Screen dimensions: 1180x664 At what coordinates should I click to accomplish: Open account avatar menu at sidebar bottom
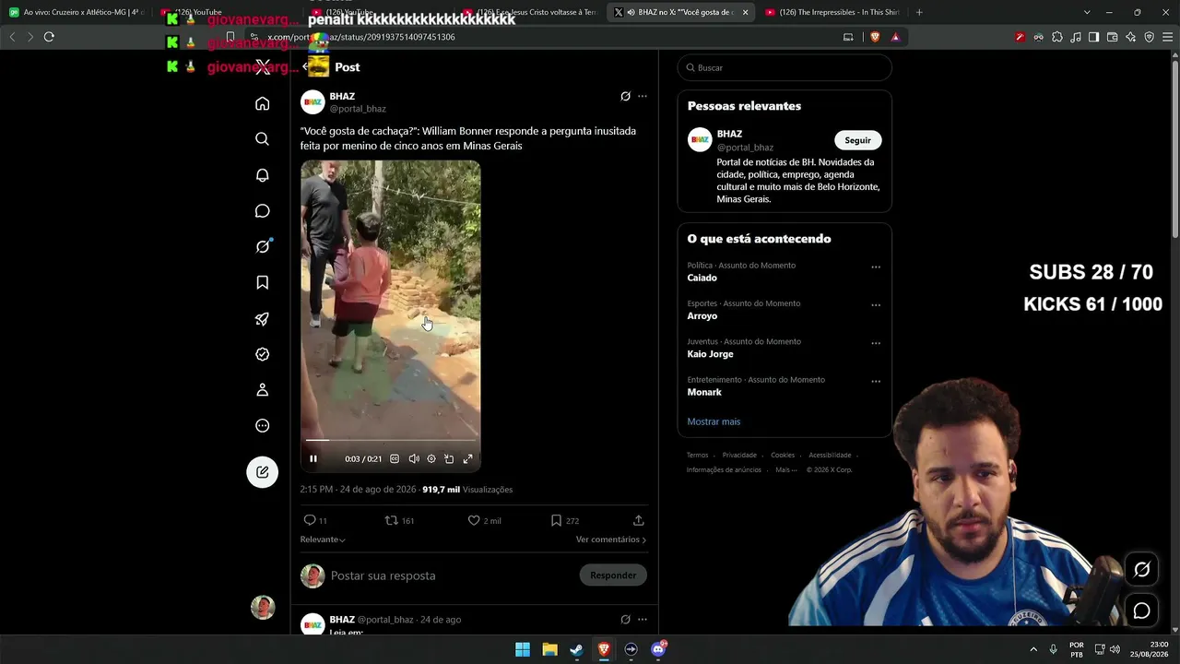263,607
